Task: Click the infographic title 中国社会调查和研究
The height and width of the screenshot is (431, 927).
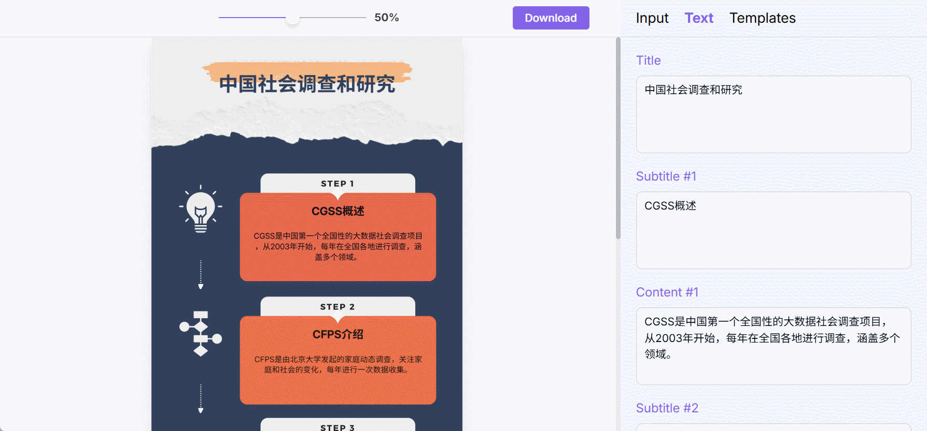Action: 307,84
